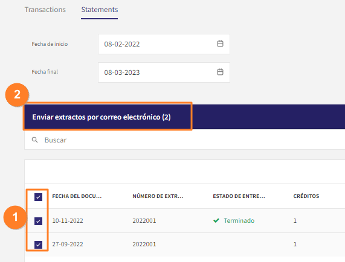Edit the end date field 08-03-2023

(164, 72)
